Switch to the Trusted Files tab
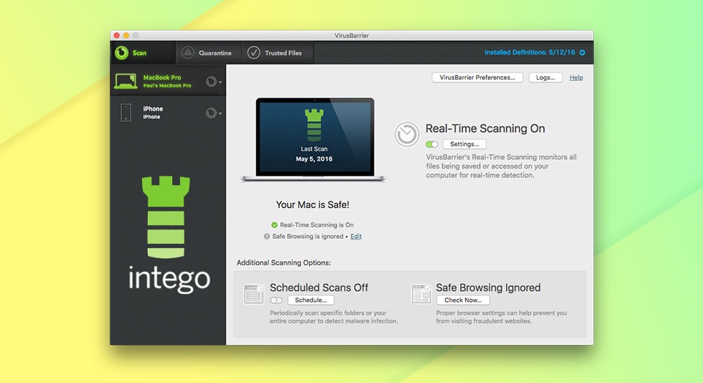The height and width of the screenshot is (383, 703). pos(278,53)
